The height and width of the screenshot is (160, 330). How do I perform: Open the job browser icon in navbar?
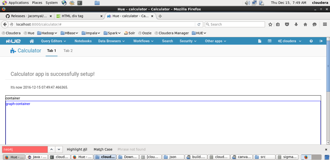pyautogui.click(x=270, y=41)
